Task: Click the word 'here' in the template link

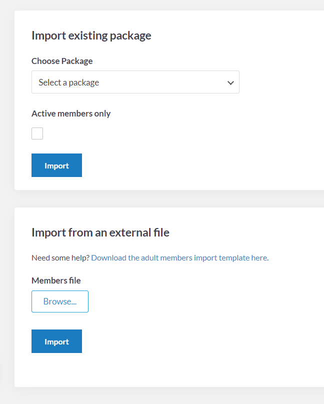Action: click(259, 258)
